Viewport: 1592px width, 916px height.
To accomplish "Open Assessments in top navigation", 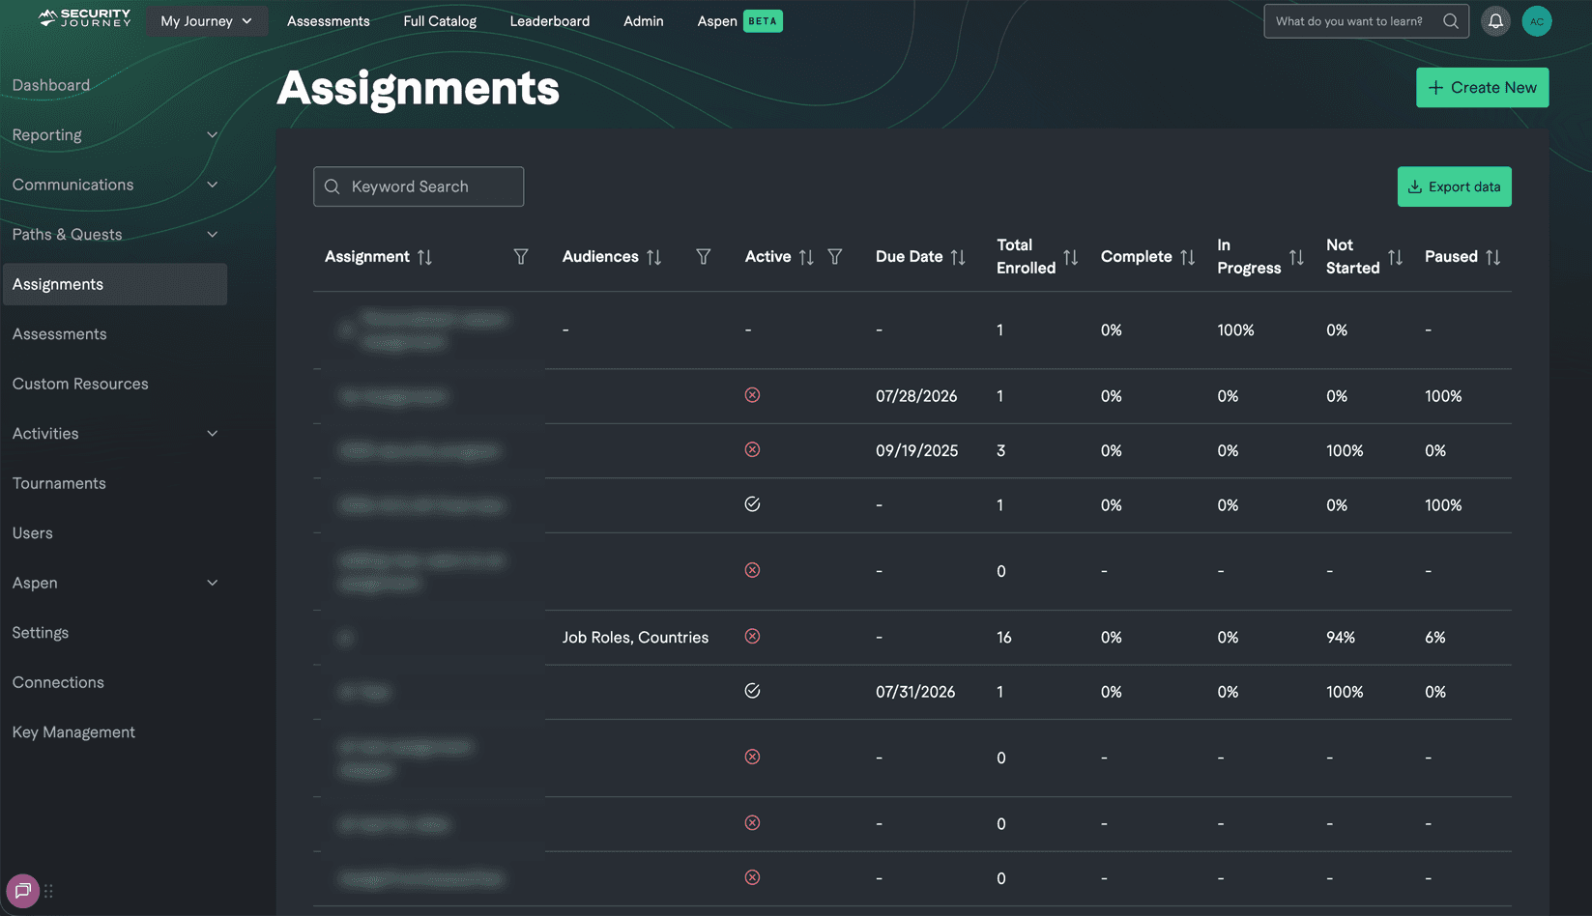I will tap(329, 21).
